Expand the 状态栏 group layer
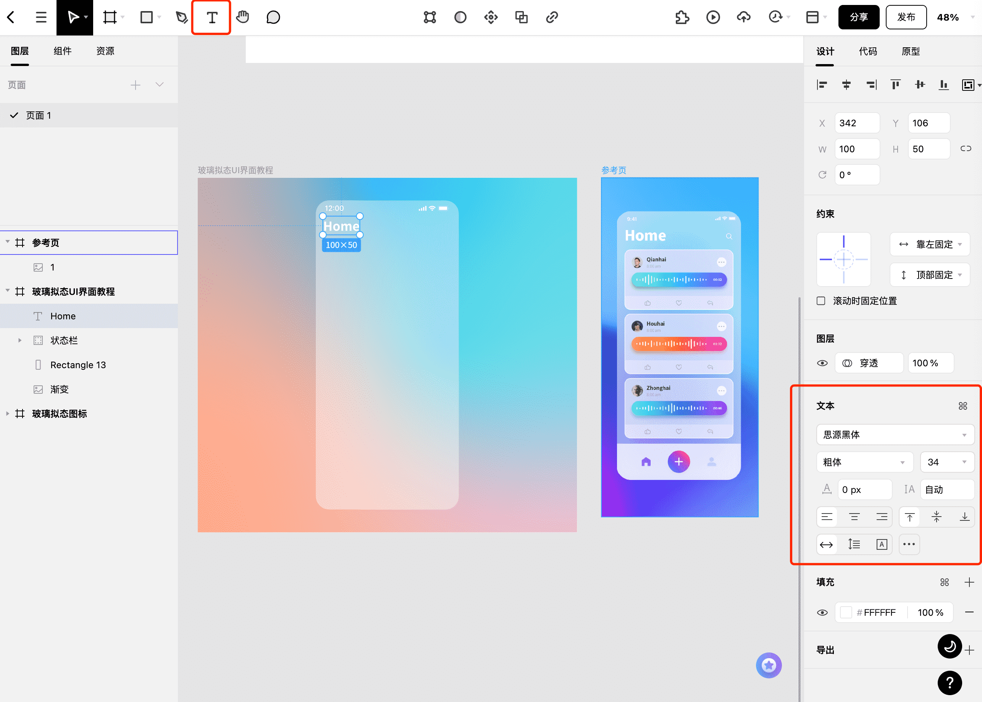This screenshot has width=982, height=702. point(20,340)
